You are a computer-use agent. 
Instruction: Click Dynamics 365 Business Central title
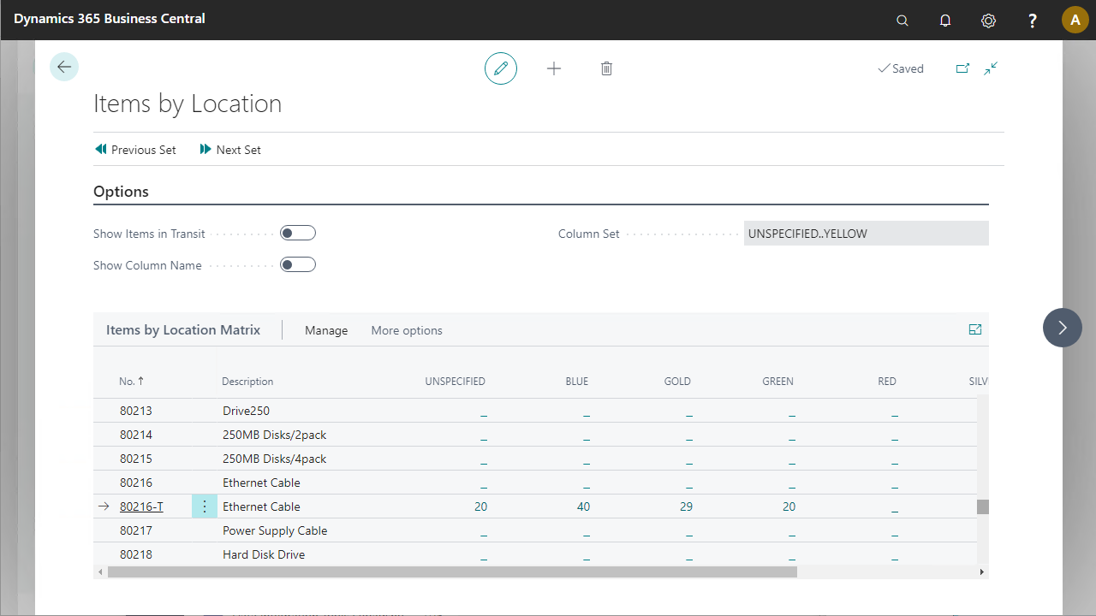[x=110, y=18]
